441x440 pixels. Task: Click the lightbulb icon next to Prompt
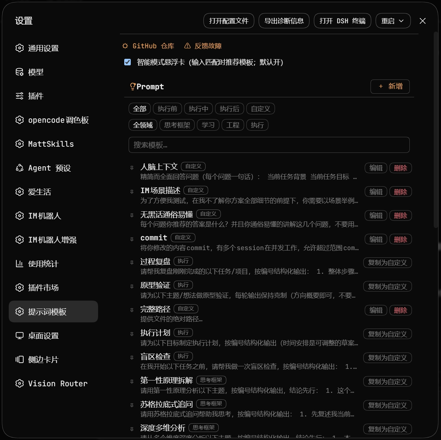click(133, 86)
